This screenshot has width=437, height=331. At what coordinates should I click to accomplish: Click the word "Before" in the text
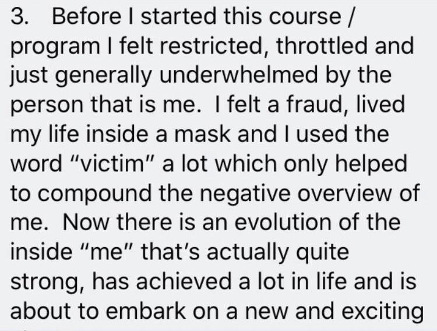click(86, 16)
